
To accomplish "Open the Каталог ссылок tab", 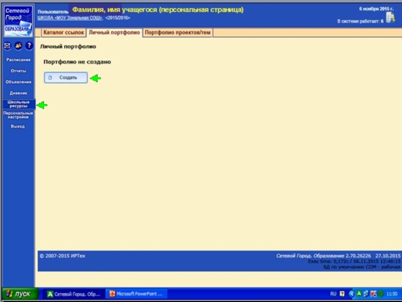I will pyautogui.click(x=64, y=33).
